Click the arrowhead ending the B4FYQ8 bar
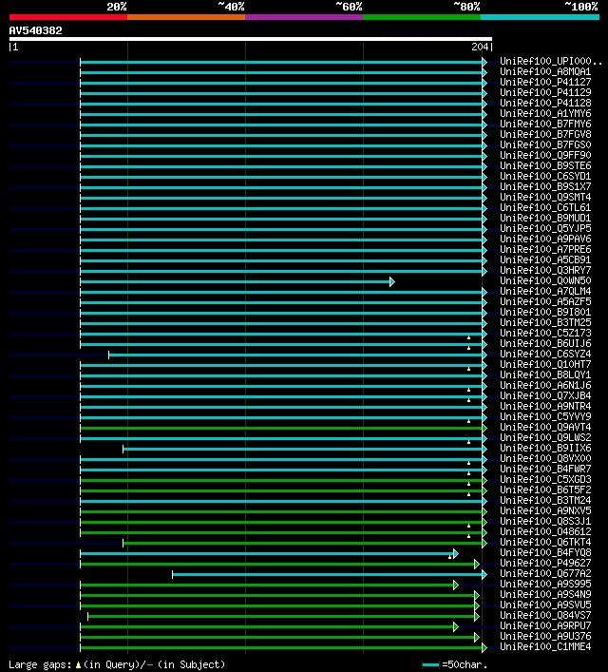This screenshot has height=672, width=608. (456, 554)
